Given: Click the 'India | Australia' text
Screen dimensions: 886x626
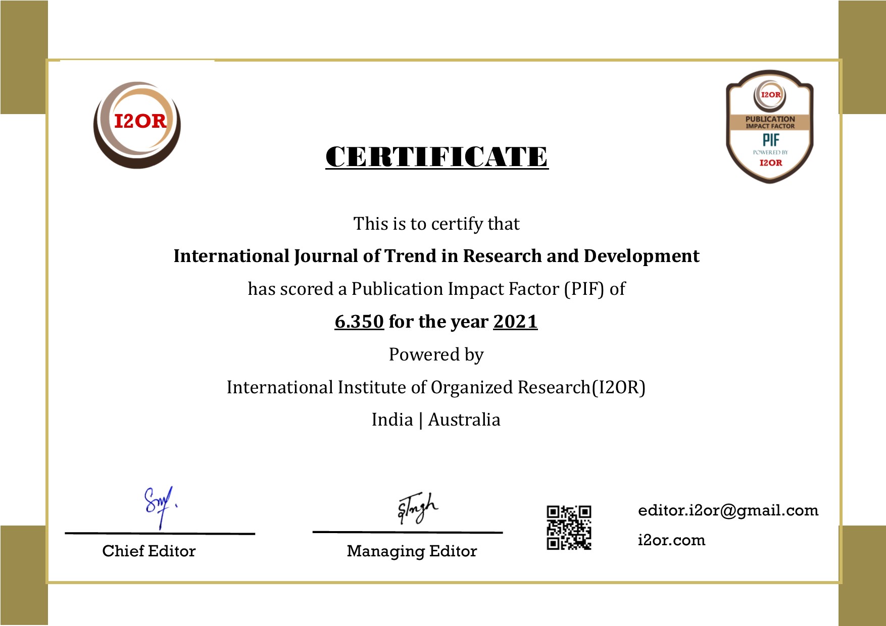Looking at the screenshot, I should tap(436, 420).
